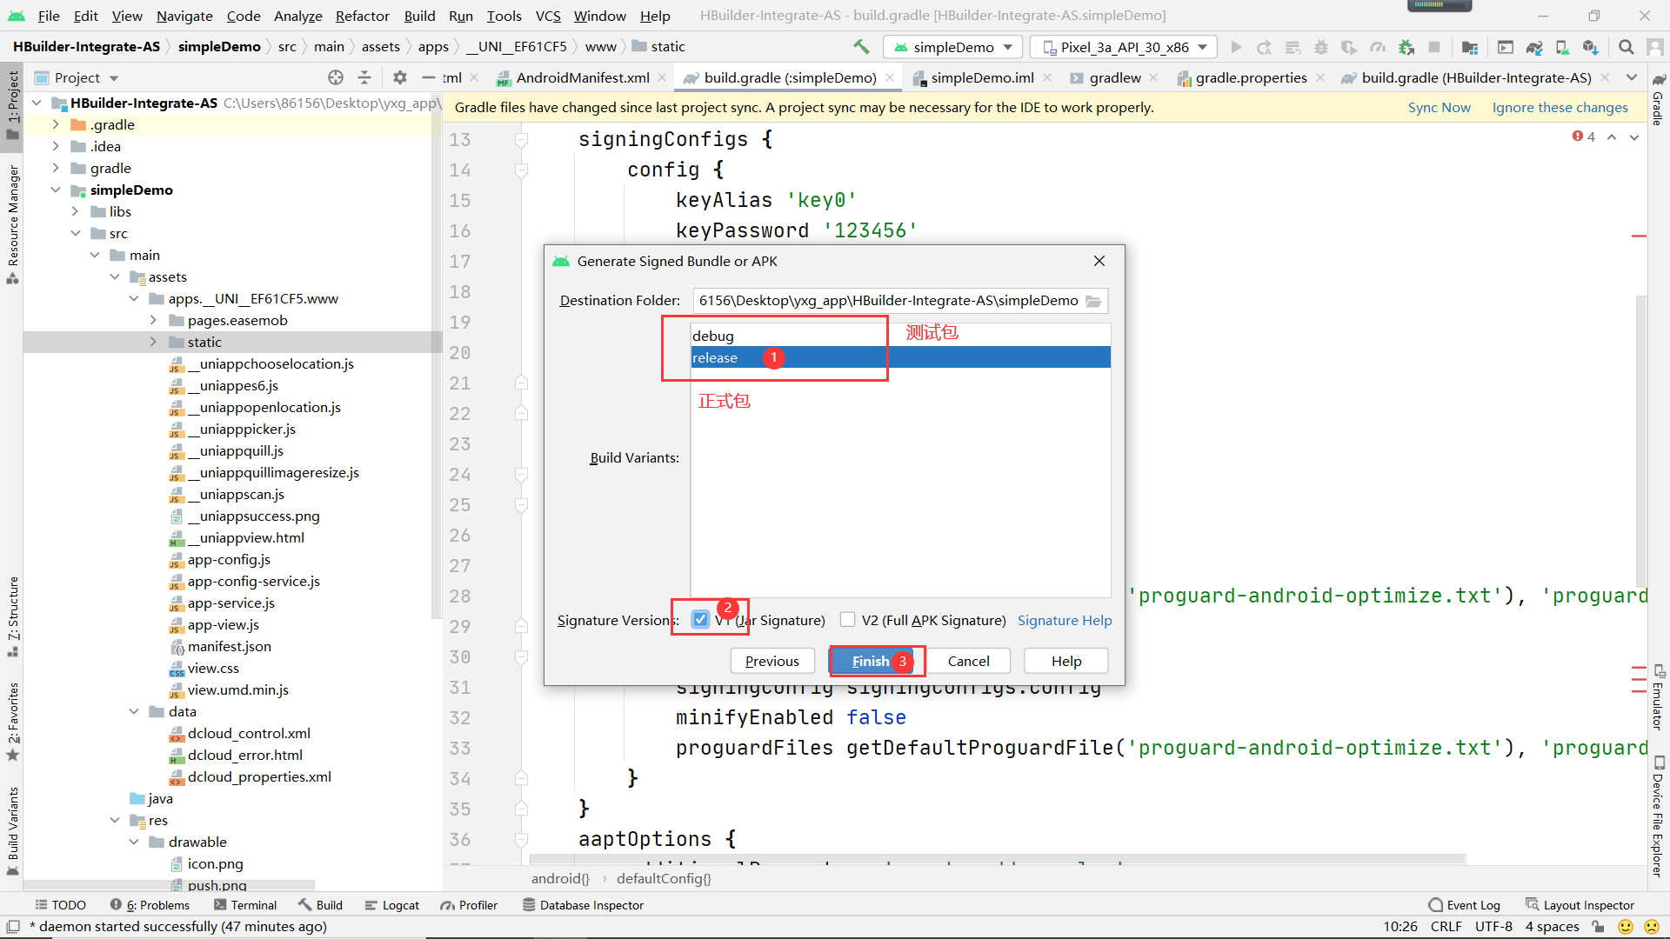Open the AVD Manager icon
Viewport: 1670px width, 939px height.
pyautogui.click(x=1562, y=47)
